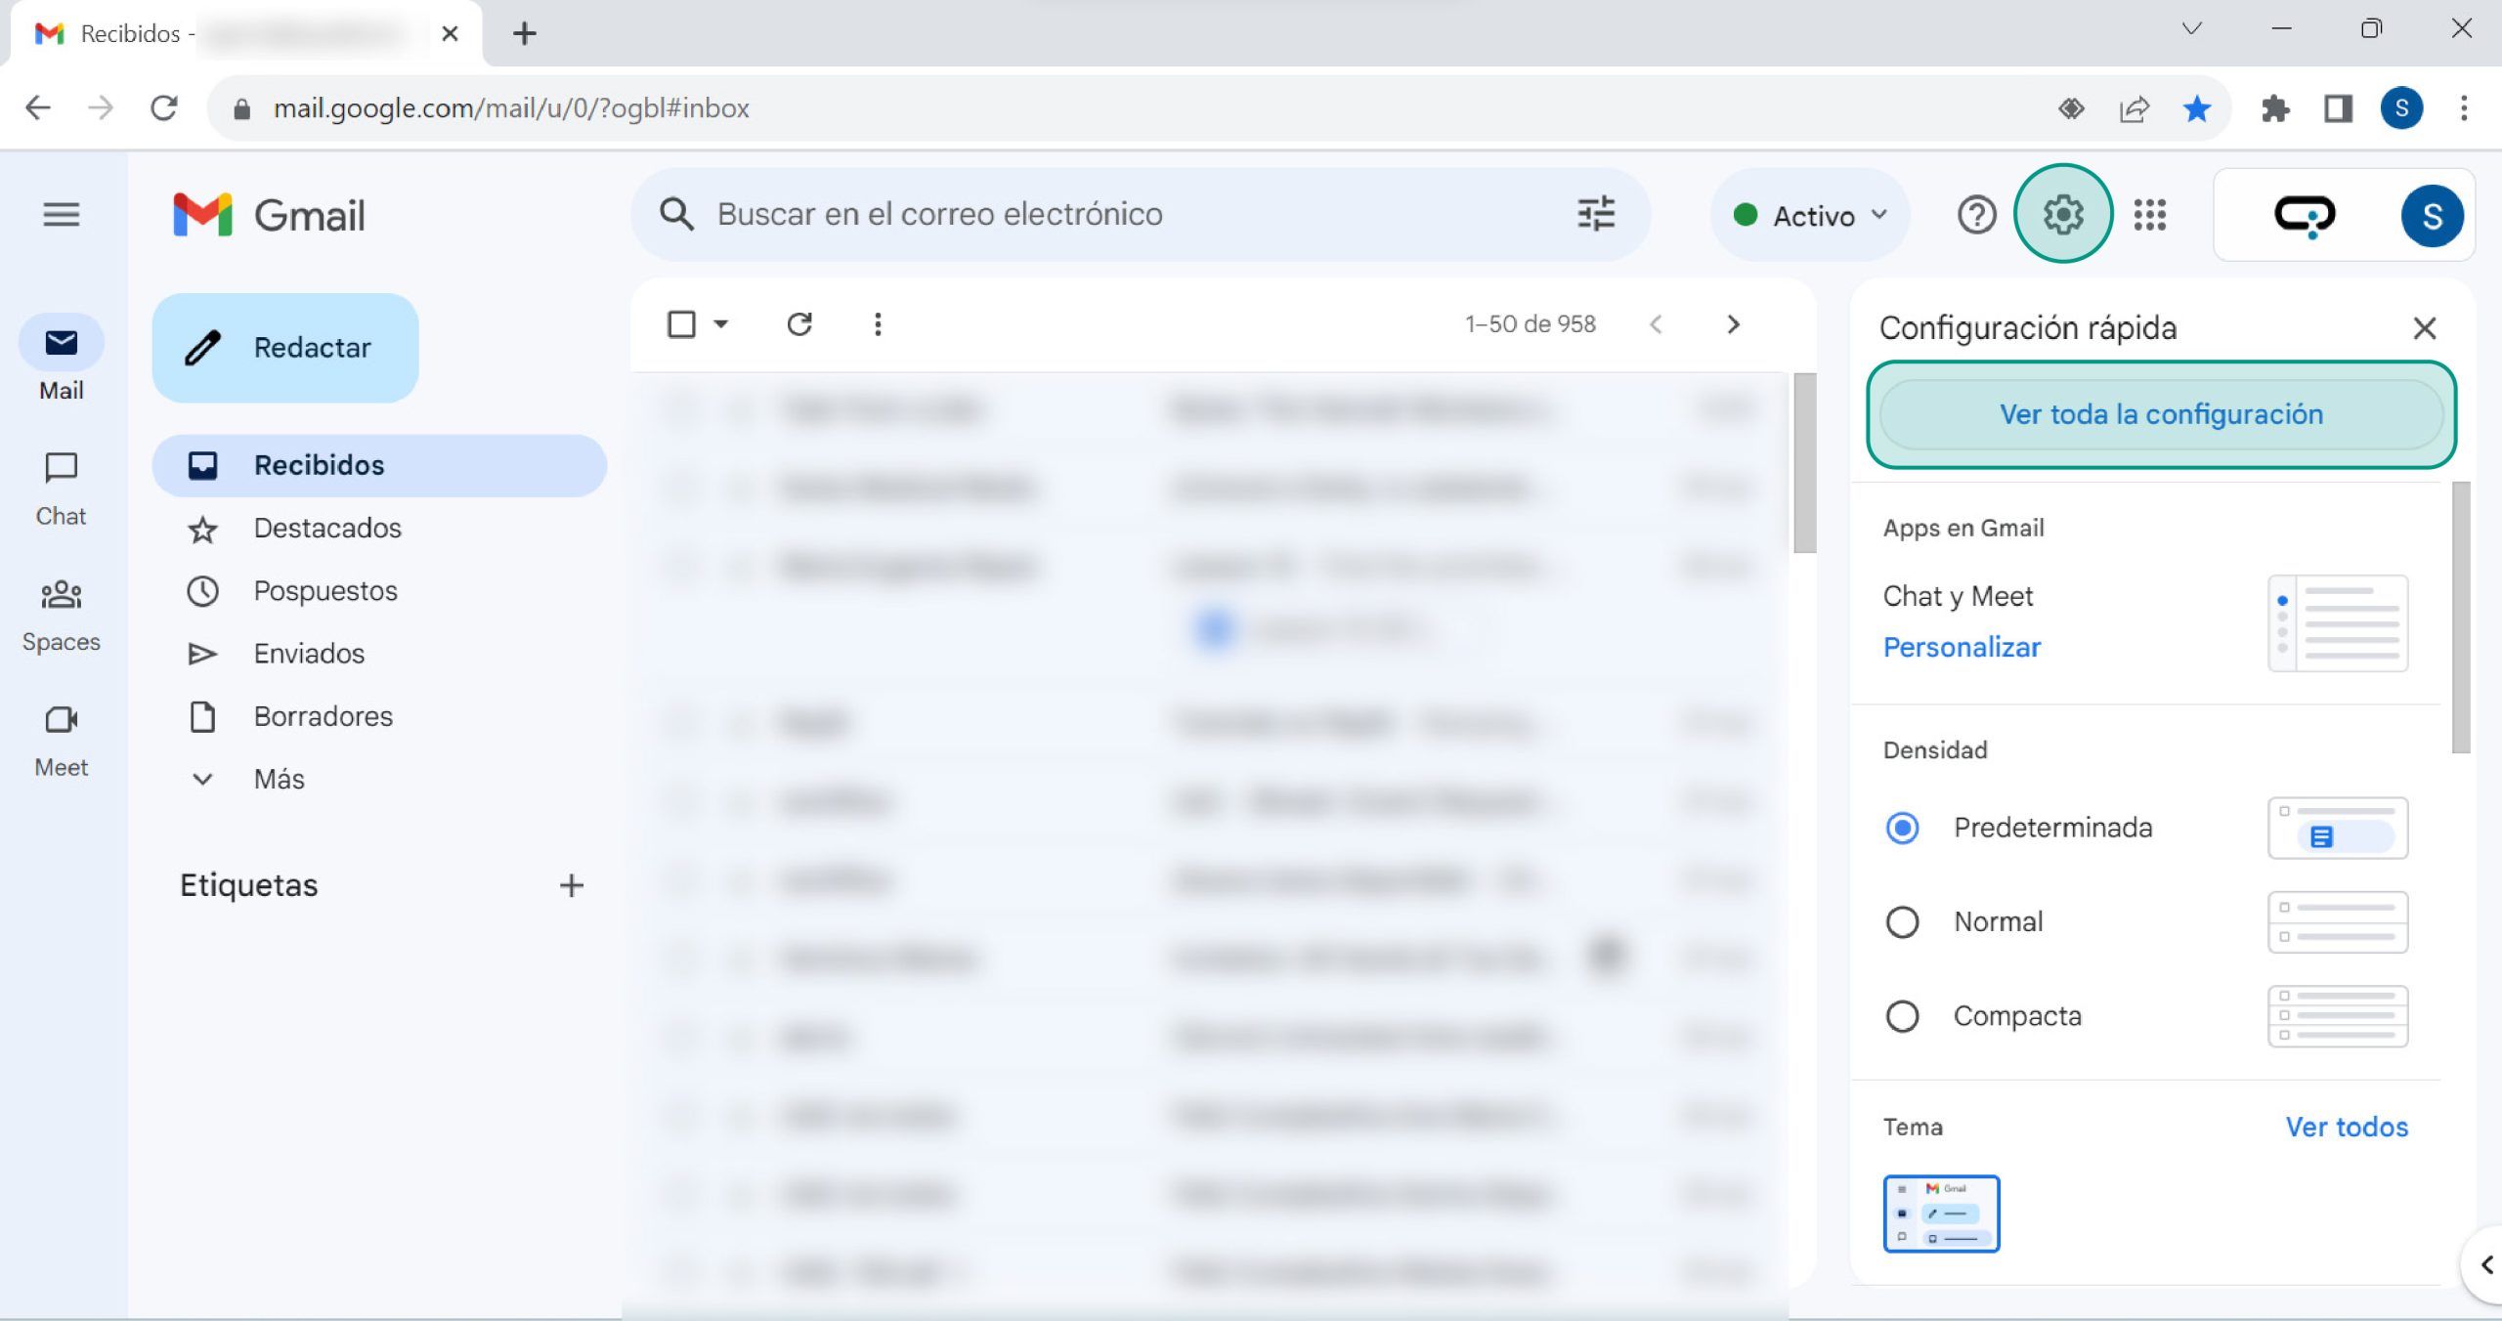Image resolution: width=2502 pixels, height=1321 pixels.
Task: Show search options filter icon
Action: tap(1595, 214)
